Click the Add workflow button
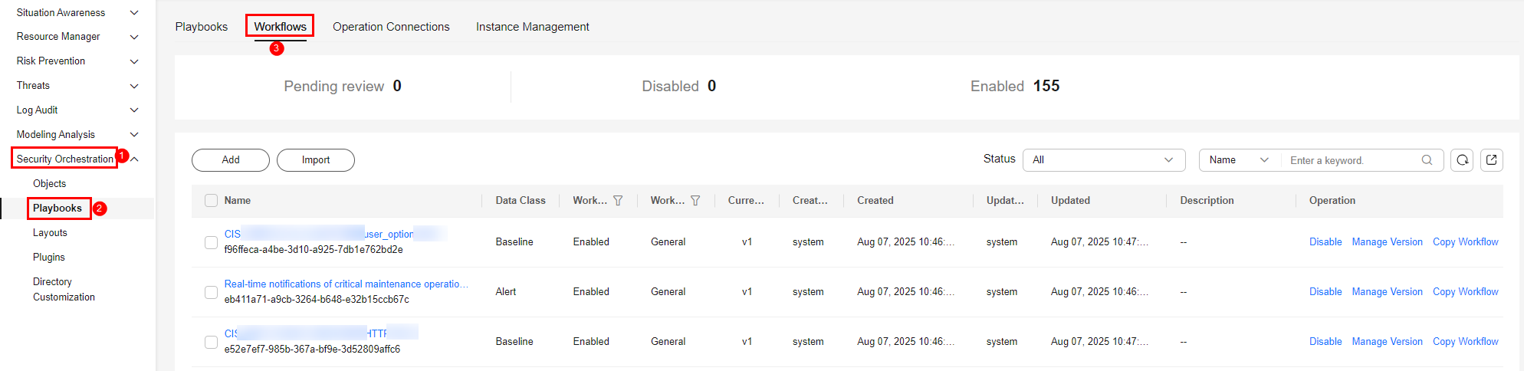This screenshot has width=1524, height=371. [x=231, y=160]
